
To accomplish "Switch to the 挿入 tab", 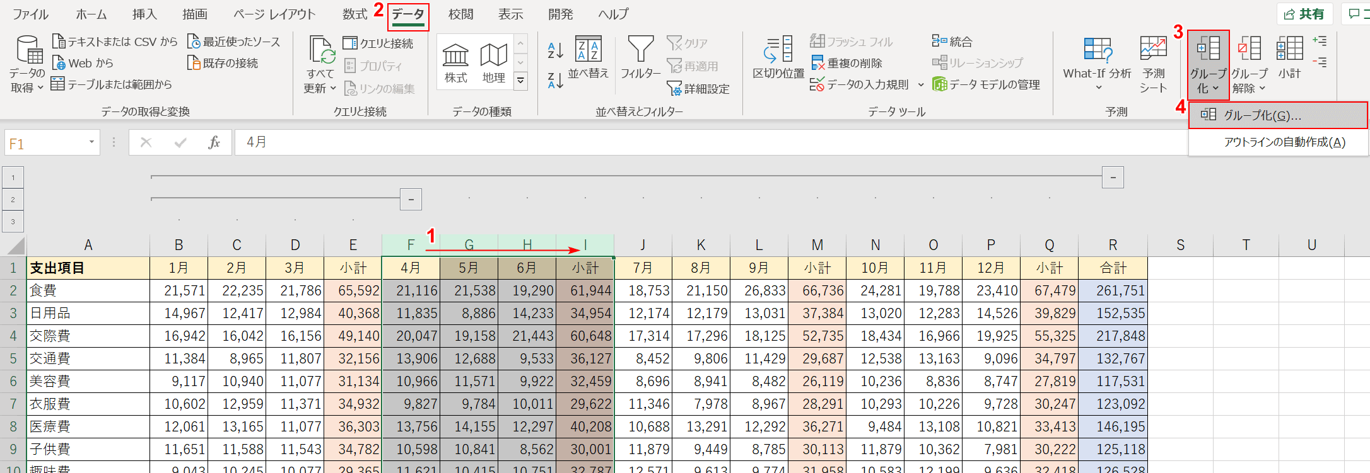I will [x=145, y=14].
